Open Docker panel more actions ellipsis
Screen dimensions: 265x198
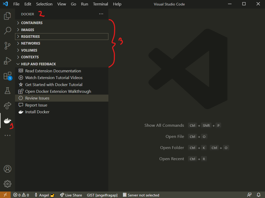pyautogui.click(x=101, y=14)
